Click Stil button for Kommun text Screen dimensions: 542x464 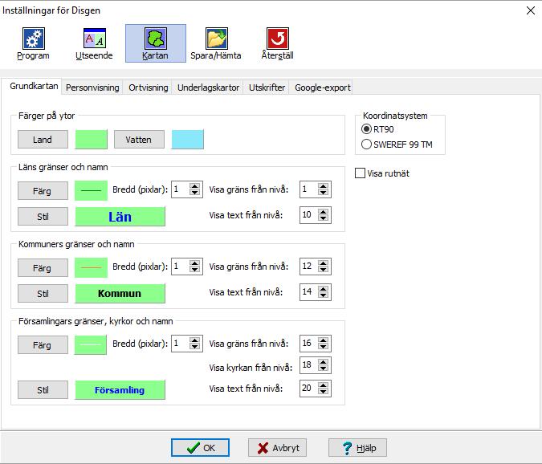tap(43, 294)
